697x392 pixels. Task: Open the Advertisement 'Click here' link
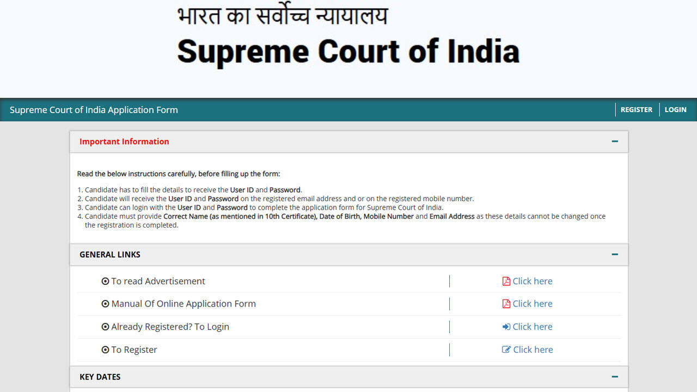(533, 281)
